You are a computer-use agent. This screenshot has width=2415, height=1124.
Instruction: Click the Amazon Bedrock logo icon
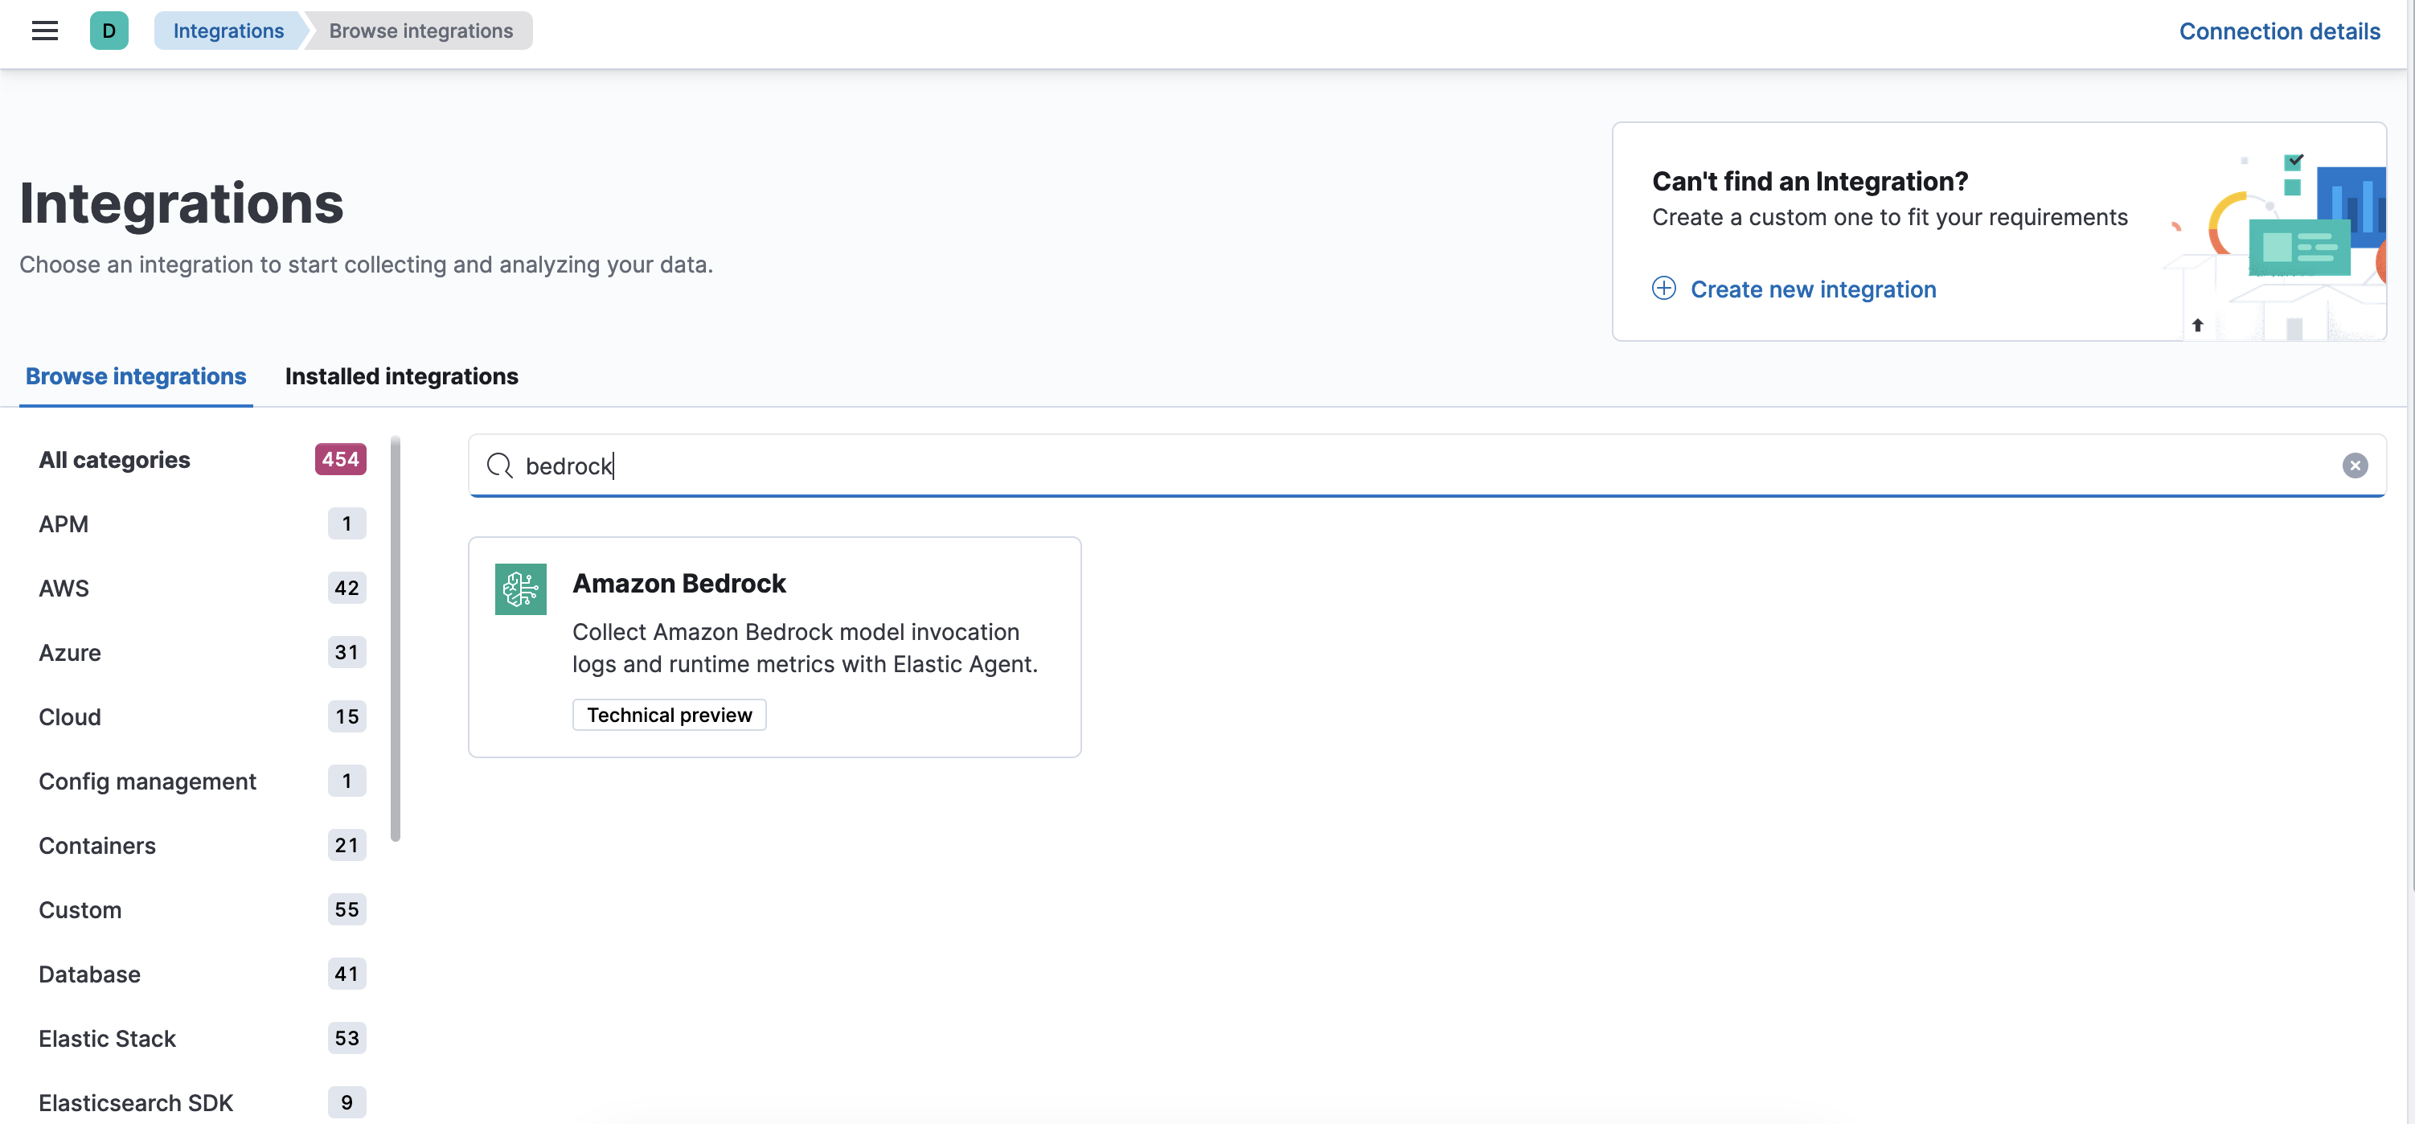520,589
